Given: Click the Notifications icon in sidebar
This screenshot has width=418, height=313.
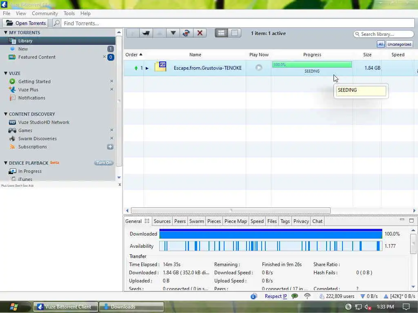Looking at the screenshot, I should (12, 98).
